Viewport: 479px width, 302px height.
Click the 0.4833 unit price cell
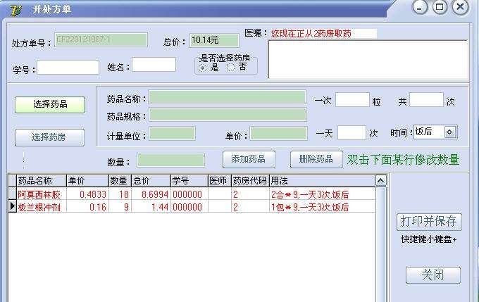(x=87, y=194)
